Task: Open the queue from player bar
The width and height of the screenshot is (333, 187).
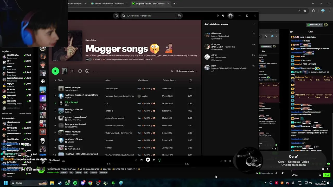Action: (x=225, y=161)
